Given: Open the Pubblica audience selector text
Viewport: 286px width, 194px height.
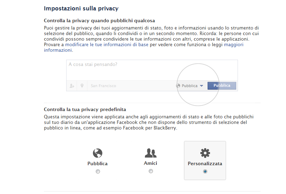Looking at the screenshot, I should [x=190, y=86].
